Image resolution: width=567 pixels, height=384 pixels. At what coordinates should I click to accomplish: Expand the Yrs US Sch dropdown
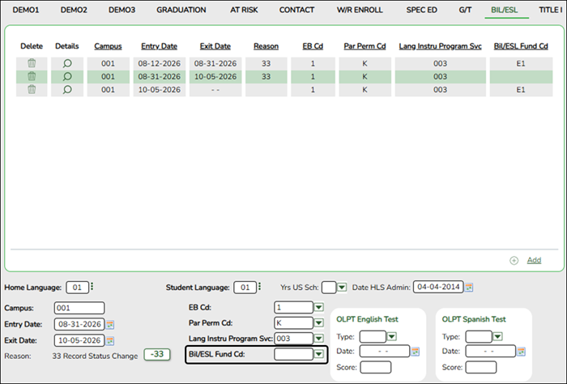point(342,288)
